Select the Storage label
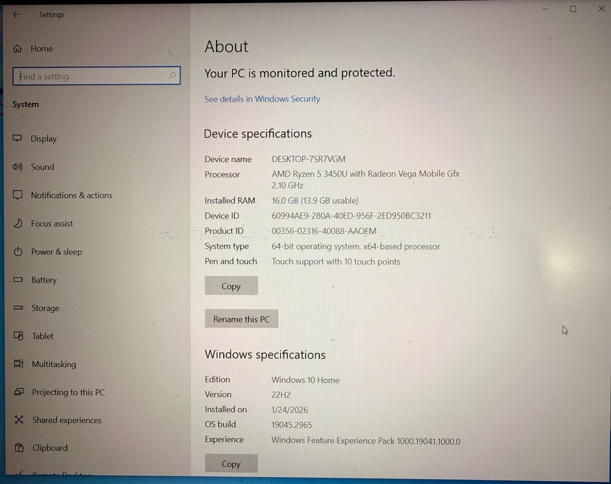Screen dimensions: 611x484 pos(45,308)
